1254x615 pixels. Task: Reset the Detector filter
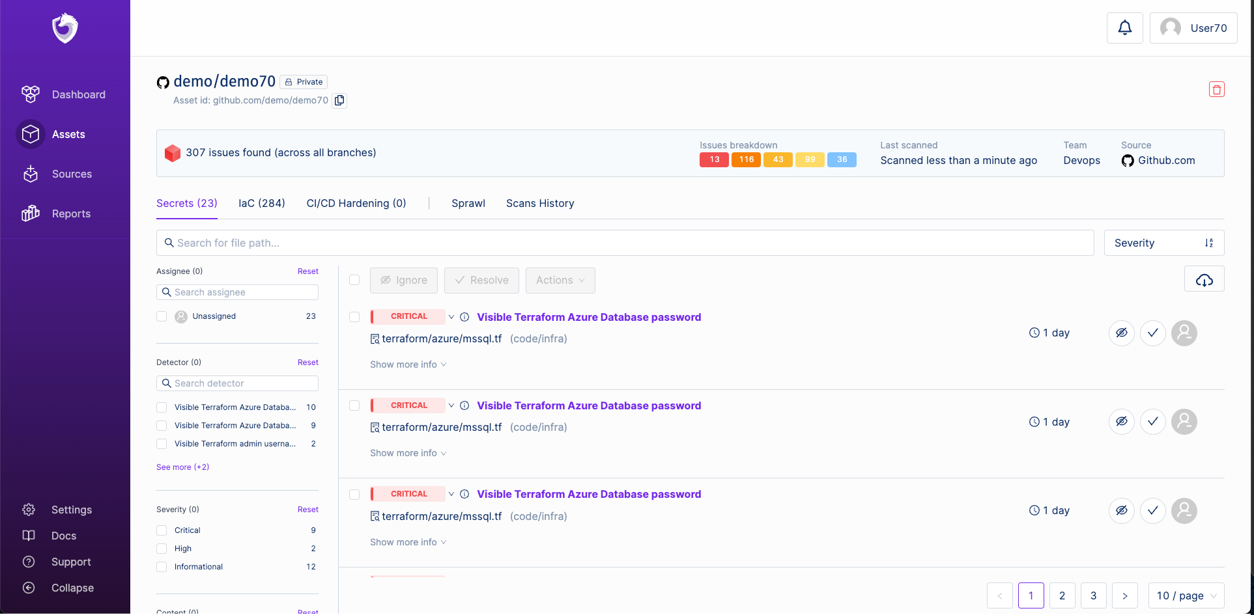point(308,362)
